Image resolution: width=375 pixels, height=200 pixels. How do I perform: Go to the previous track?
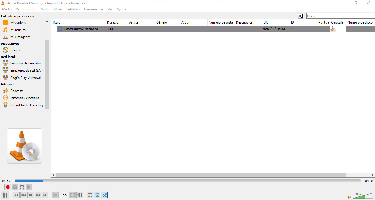tap(24, 195)
